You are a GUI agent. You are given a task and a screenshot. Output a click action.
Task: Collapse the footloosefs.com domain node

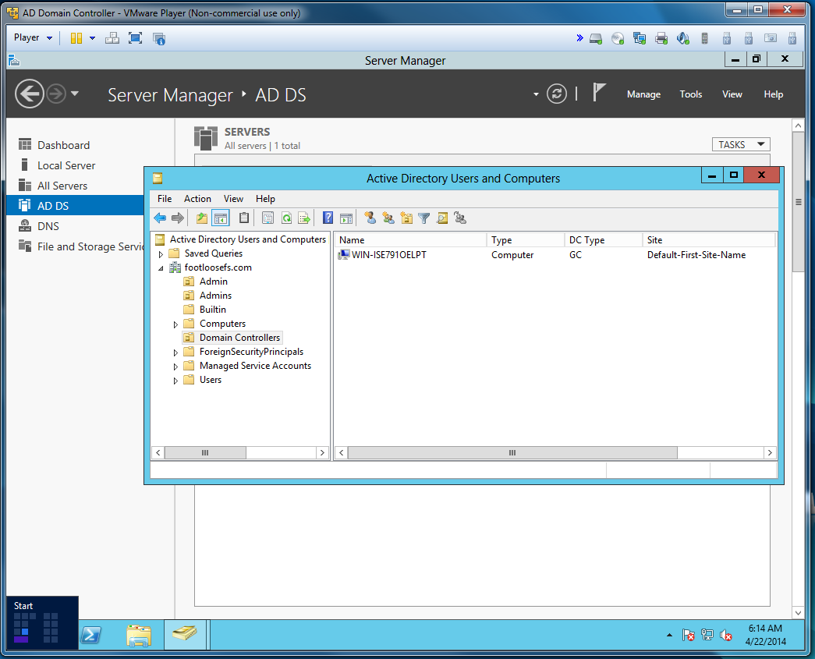pyautogui.click(x=161, y=268)
